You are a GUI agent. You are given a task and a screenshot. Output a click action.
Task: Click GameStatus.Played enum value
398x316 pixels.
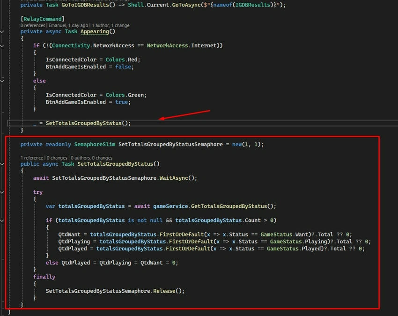(295, 249)
